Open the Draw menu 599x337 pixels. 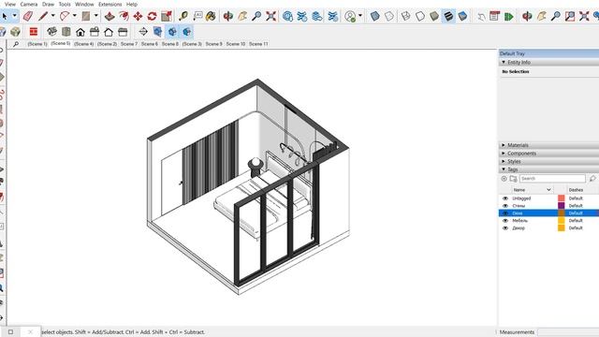click(48, 4)
